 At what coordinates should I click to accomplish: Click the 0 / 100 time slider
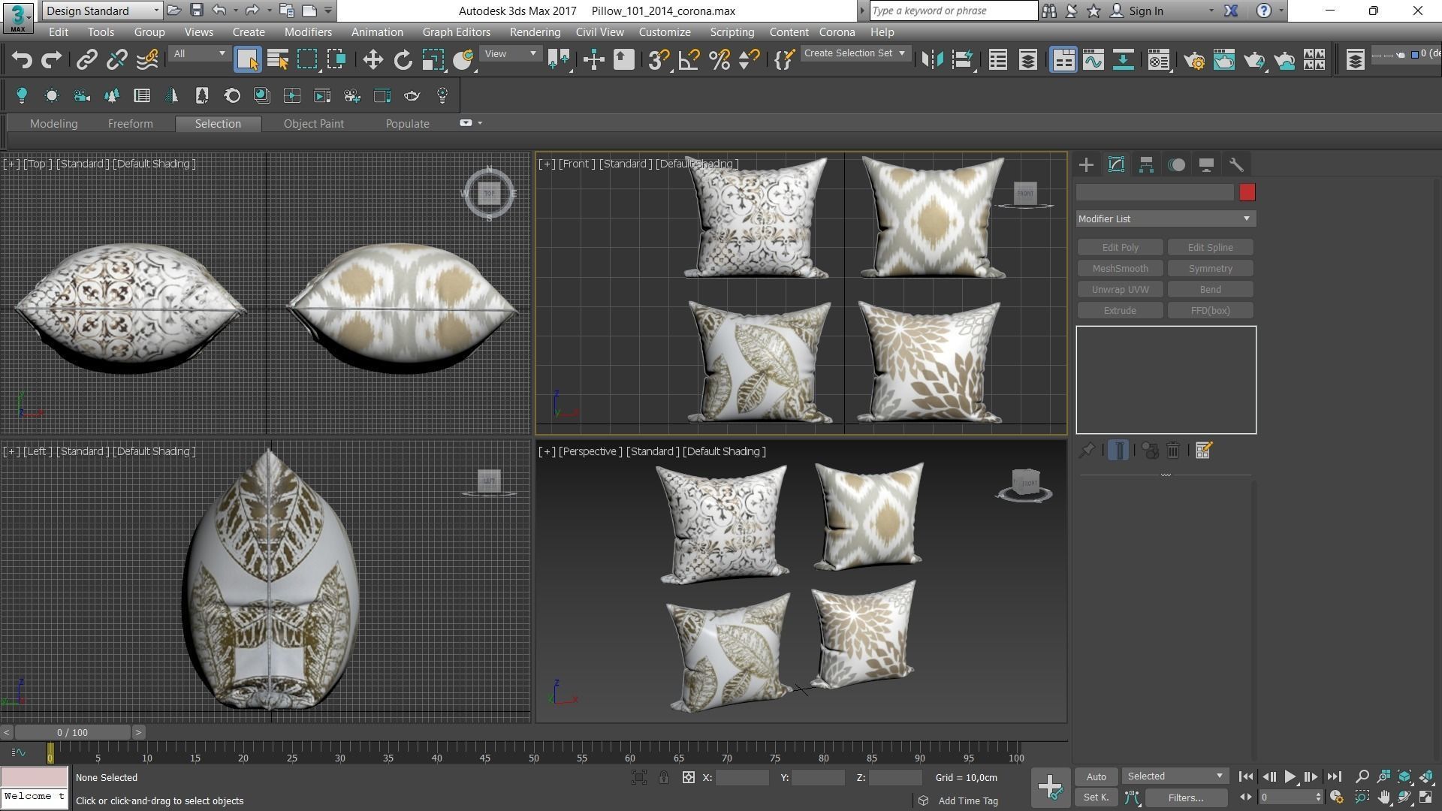(x=72, y=732)
